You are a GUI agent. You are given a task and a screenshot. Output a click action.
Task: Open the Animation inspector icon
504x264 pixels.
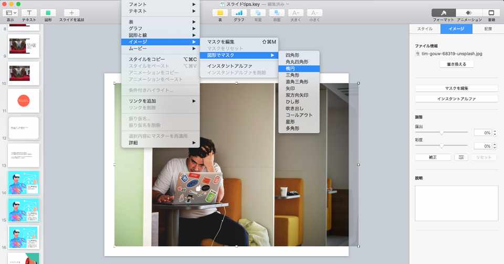tap(469, 13)
